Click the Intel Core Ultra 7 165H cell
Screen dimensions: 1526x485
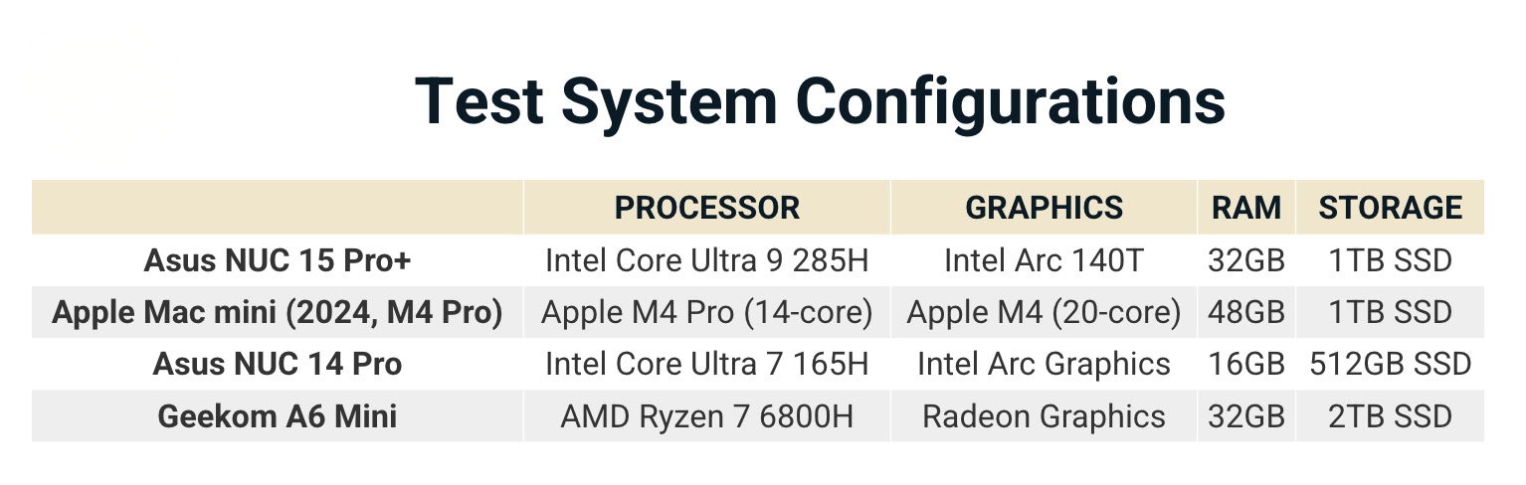tap(706, 364)
